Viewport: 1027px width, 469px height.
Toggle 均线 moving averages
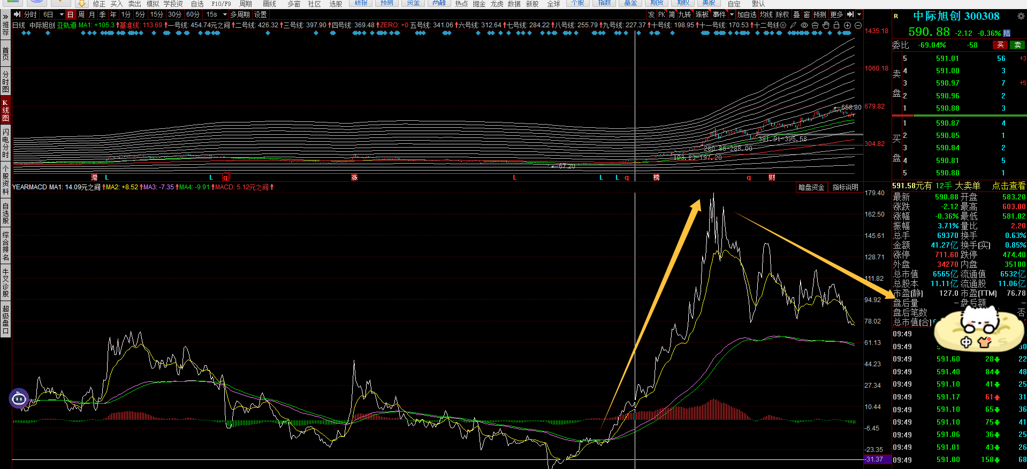pyautogui.click(x=766, y=14)
